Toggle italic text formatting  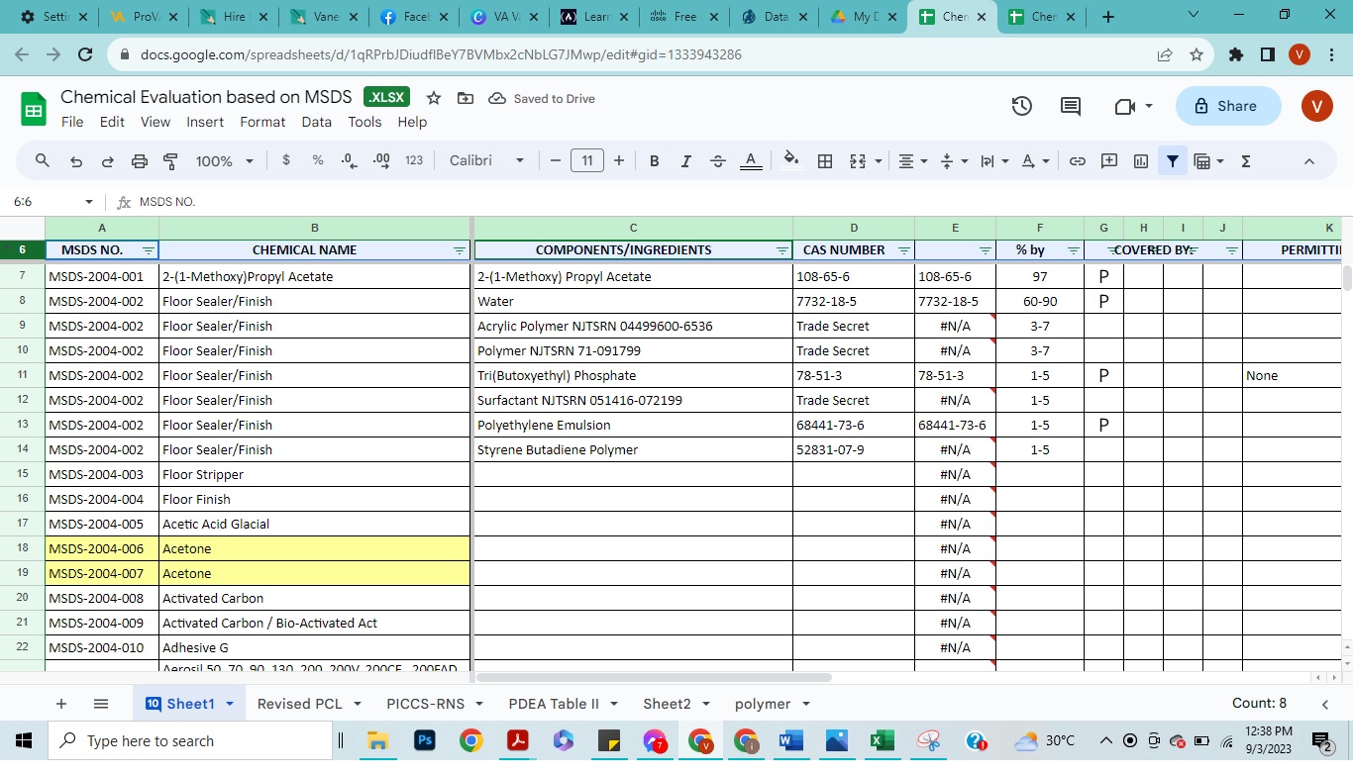pyautogui.click(x=685, y=161)
